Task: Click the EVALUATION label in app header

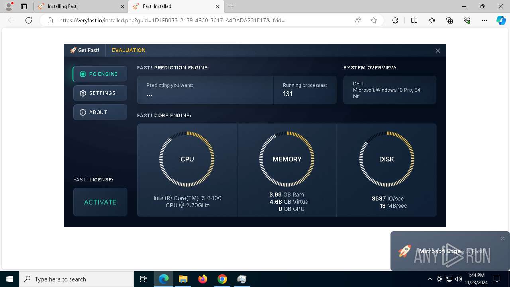Action: (x=129, y=50)
